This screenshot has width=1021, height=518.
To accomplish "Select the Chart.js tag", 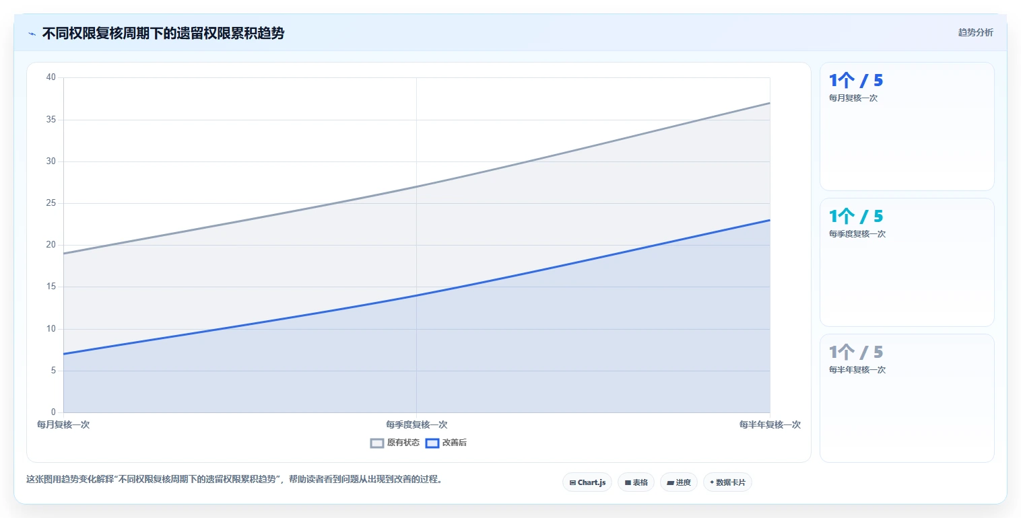I will tap(587, 482).
